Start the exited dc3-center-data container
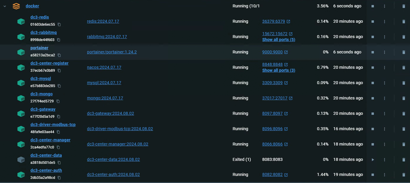 click(373, 160)
